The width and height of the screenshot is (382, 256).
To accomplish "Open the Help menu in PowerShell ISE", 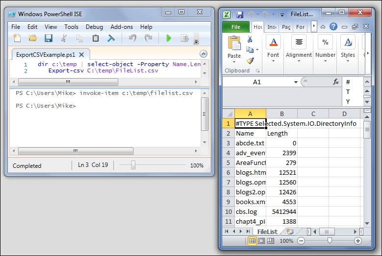I will point(146,27).
